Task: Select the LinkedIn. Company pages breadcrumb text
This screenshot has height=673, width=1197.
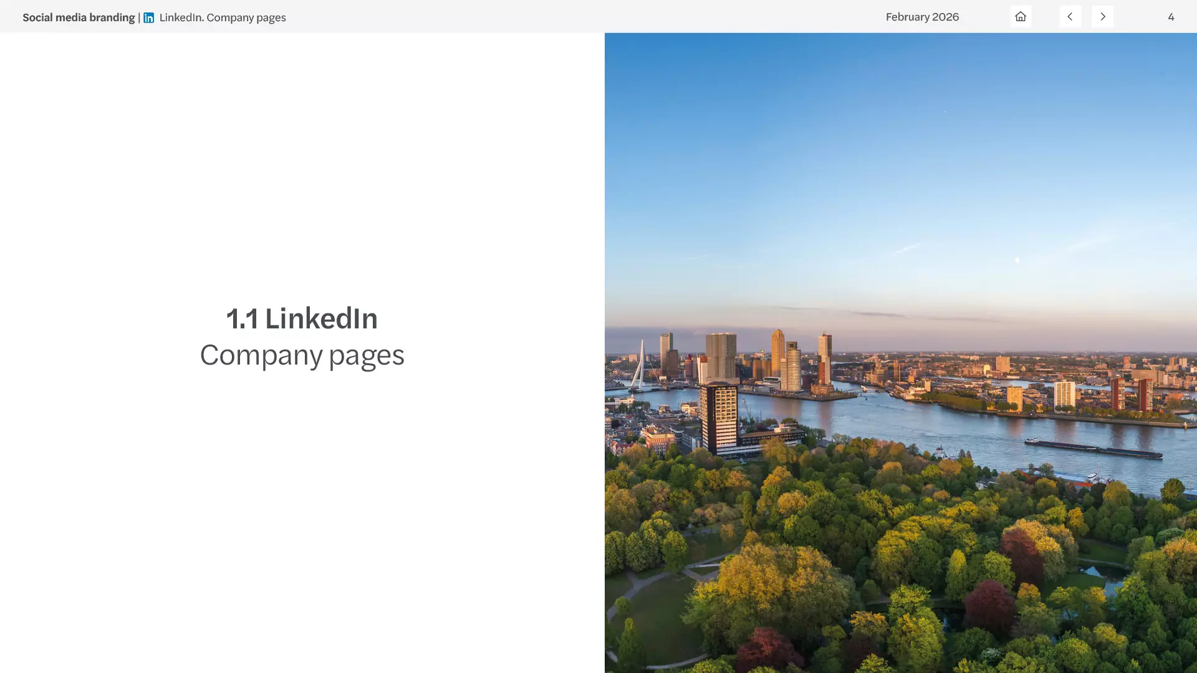Action: (223, 17)
